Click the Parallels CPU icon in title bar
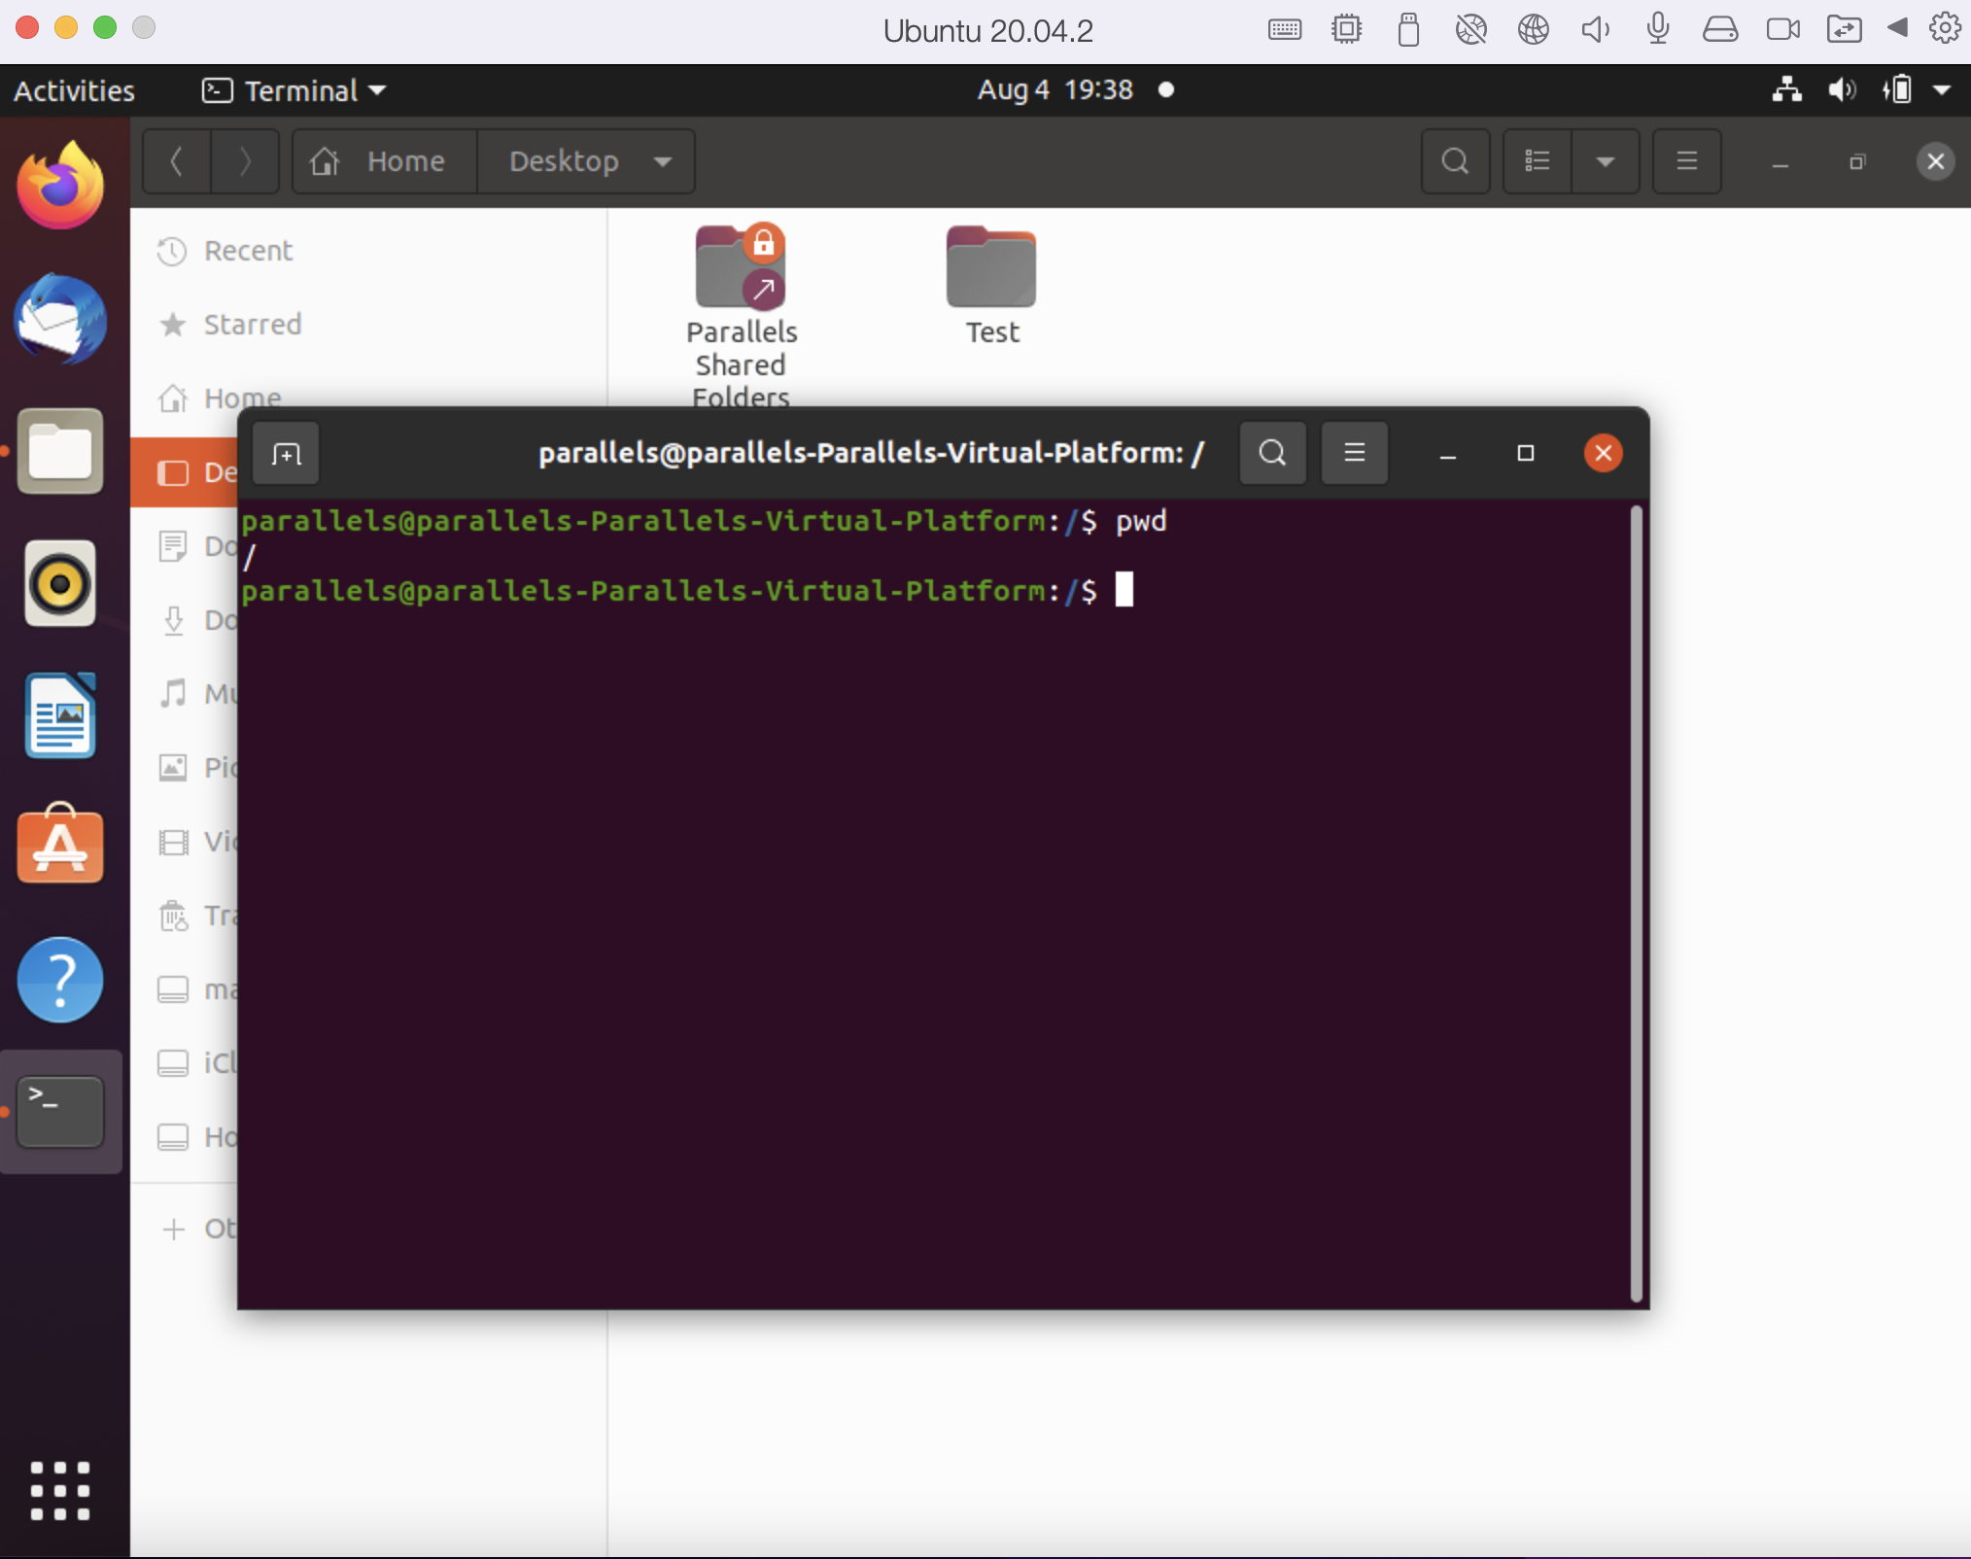 [x=1346, y=29]
